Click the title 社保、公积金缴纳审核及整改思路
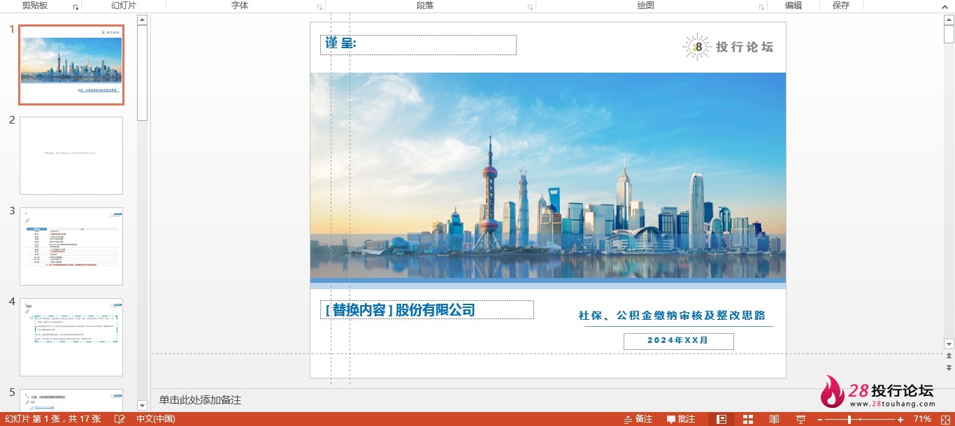This screenshot has width=955, height=426. (672, 316)
